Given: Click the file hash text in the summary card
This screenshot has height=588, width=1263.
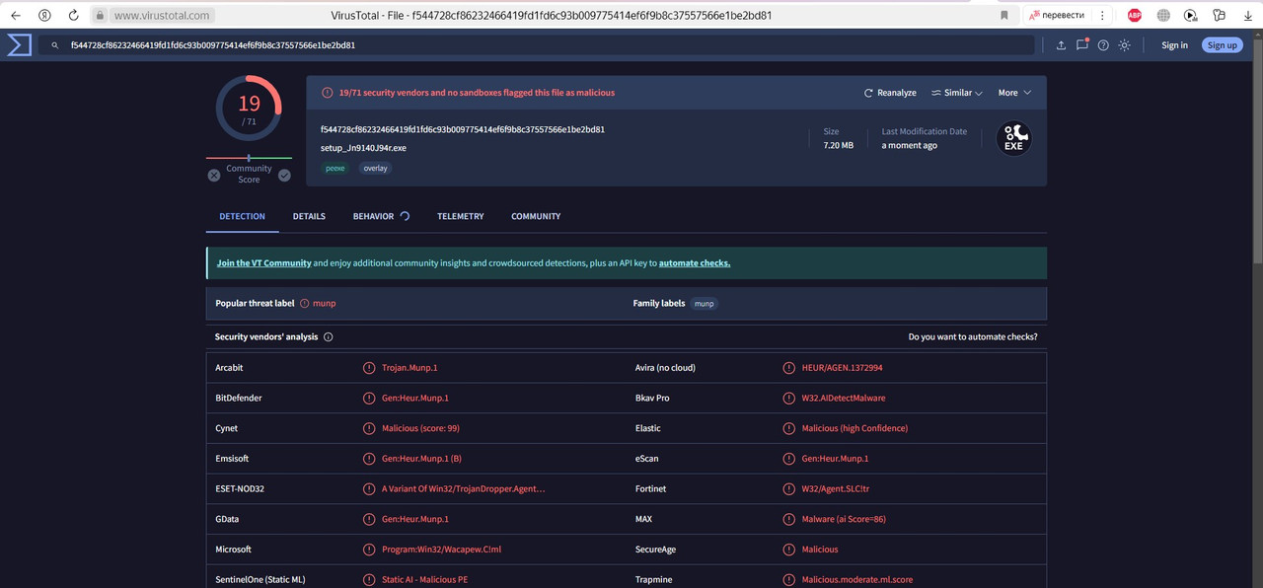Looking at the screenshot, I should (463, 129).
